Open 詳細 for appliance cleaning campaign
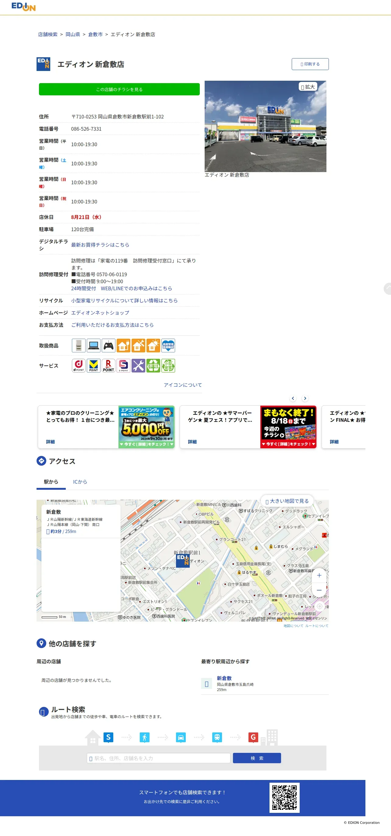 pyautogui.click(x=50, y=442)
